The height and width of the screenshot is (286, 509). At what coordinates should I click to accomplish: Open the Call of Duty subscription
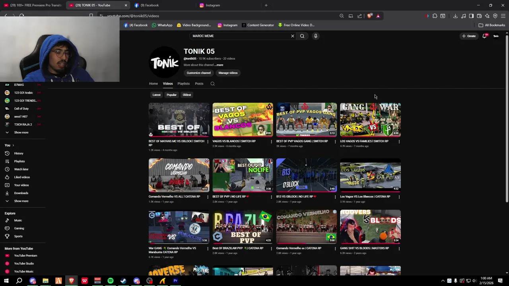[x=22, y=108]
